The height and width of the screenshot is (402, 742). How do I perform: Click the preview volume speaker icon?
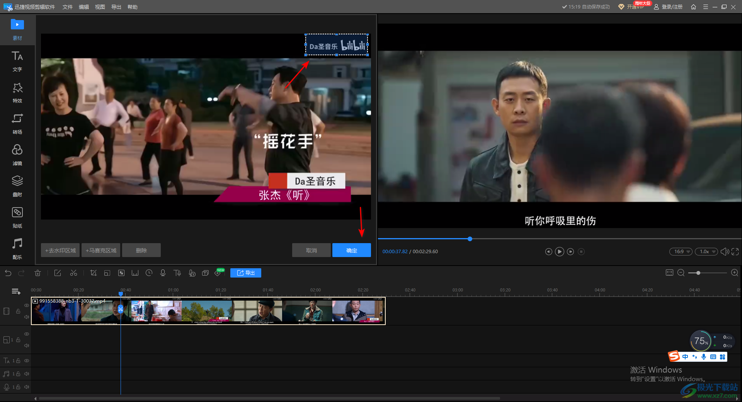725,252
